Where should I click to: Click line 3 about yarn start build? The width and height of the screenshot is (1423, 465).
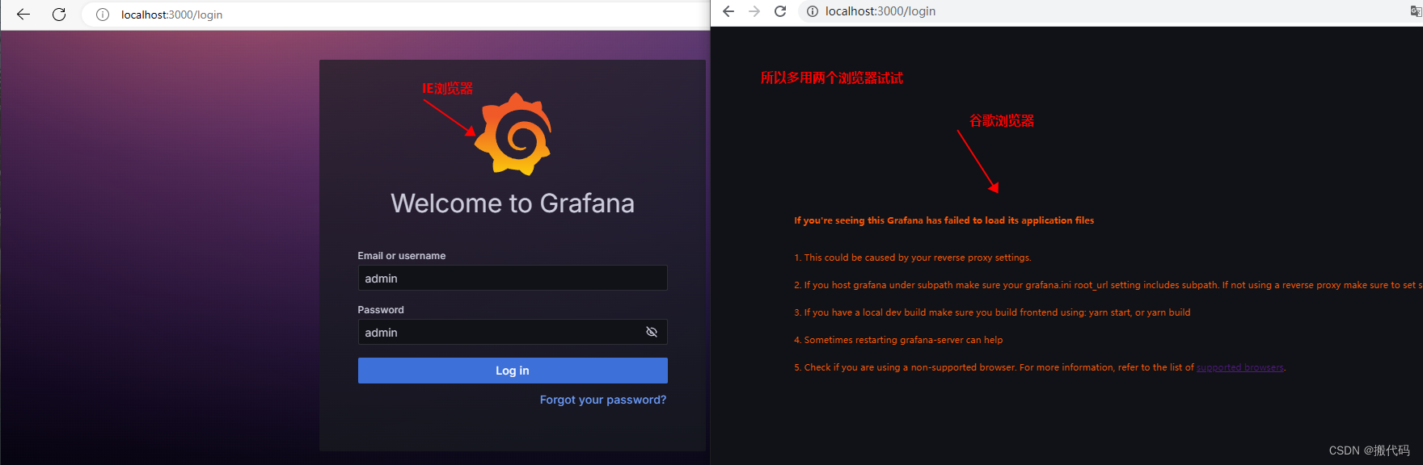point(992,312)
